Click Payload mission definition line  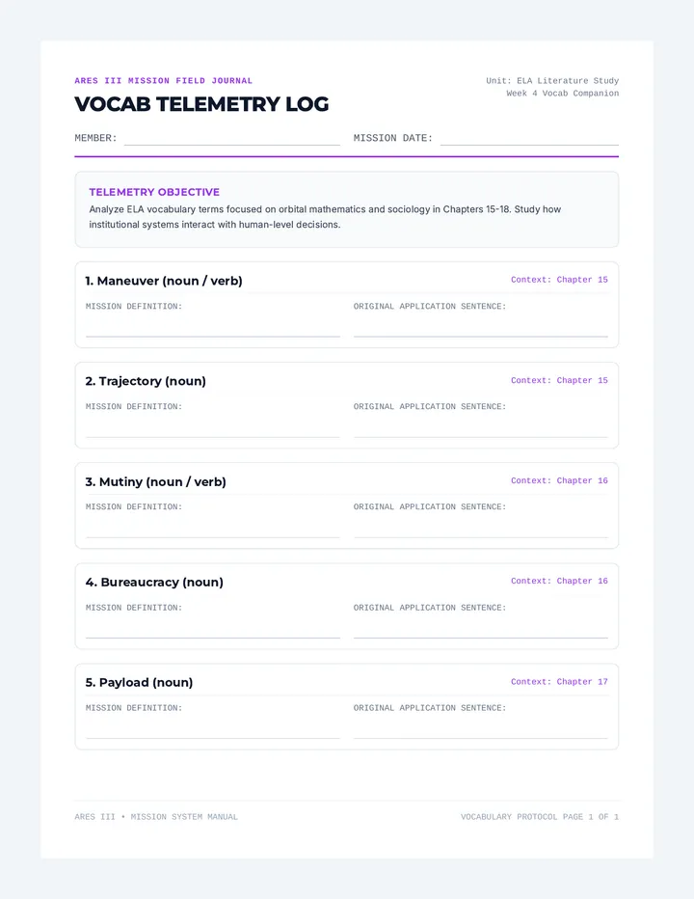(x=213, y=728)
